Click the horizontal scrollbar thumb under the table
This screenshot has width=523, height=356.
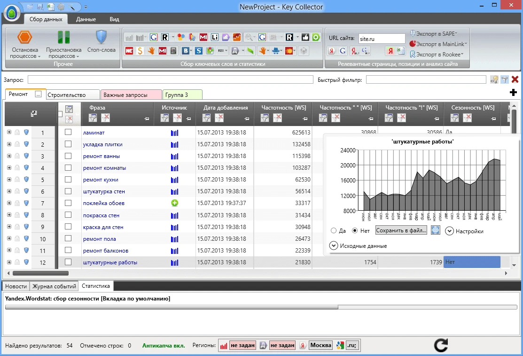[40, 273]
